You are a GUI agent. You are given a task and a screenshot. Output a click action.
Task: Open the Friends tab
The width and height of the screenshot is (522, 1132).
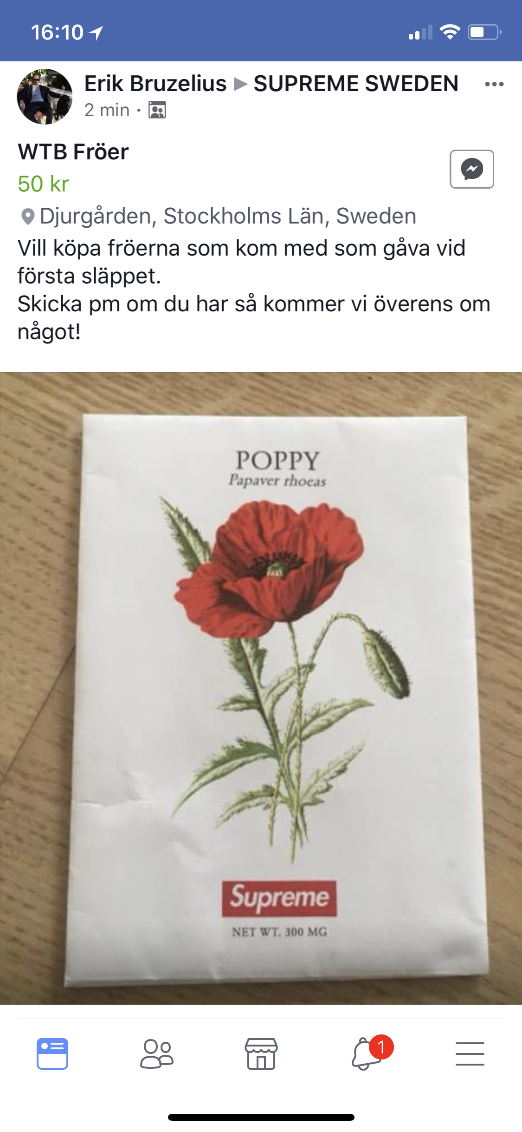click(x=157, y=1053)
